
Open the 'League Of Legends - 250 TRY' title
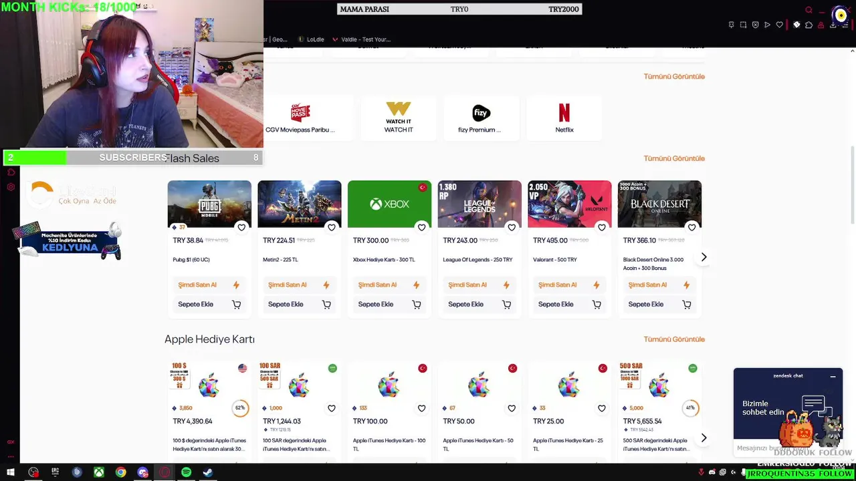click(x=477, y=260)
